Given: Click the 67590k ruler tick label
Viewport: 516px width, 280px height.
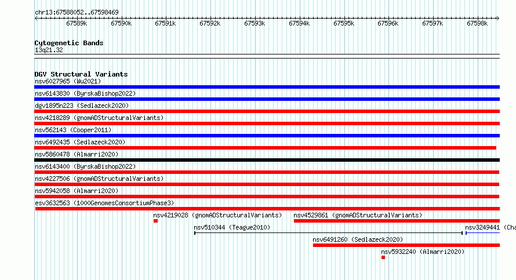Looking at the screenshot, I should click(x=121, y=23).
